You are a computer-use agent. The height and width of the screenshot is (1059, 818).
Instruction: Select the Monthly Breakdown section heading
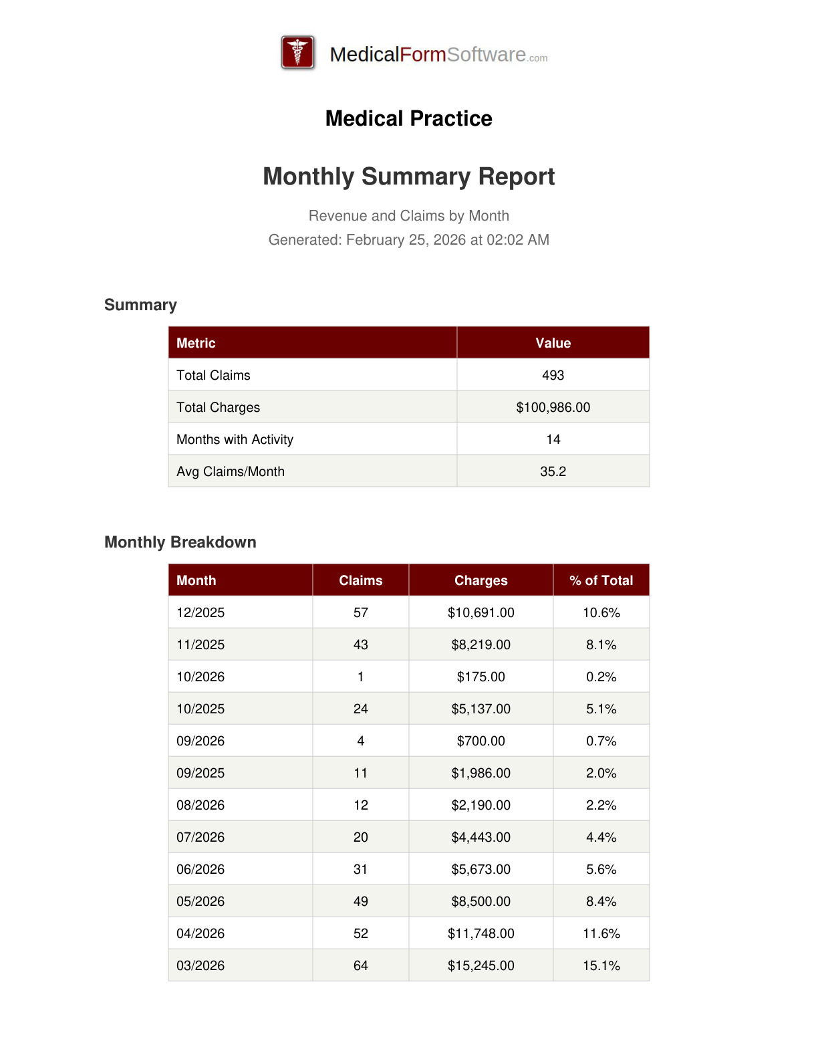point(180,542)
